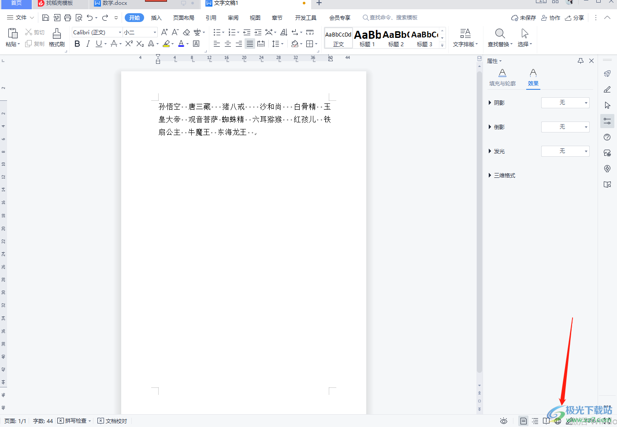617x427 pixels.
Task: Pin the Properties panel
Action: tap(580, 61)
